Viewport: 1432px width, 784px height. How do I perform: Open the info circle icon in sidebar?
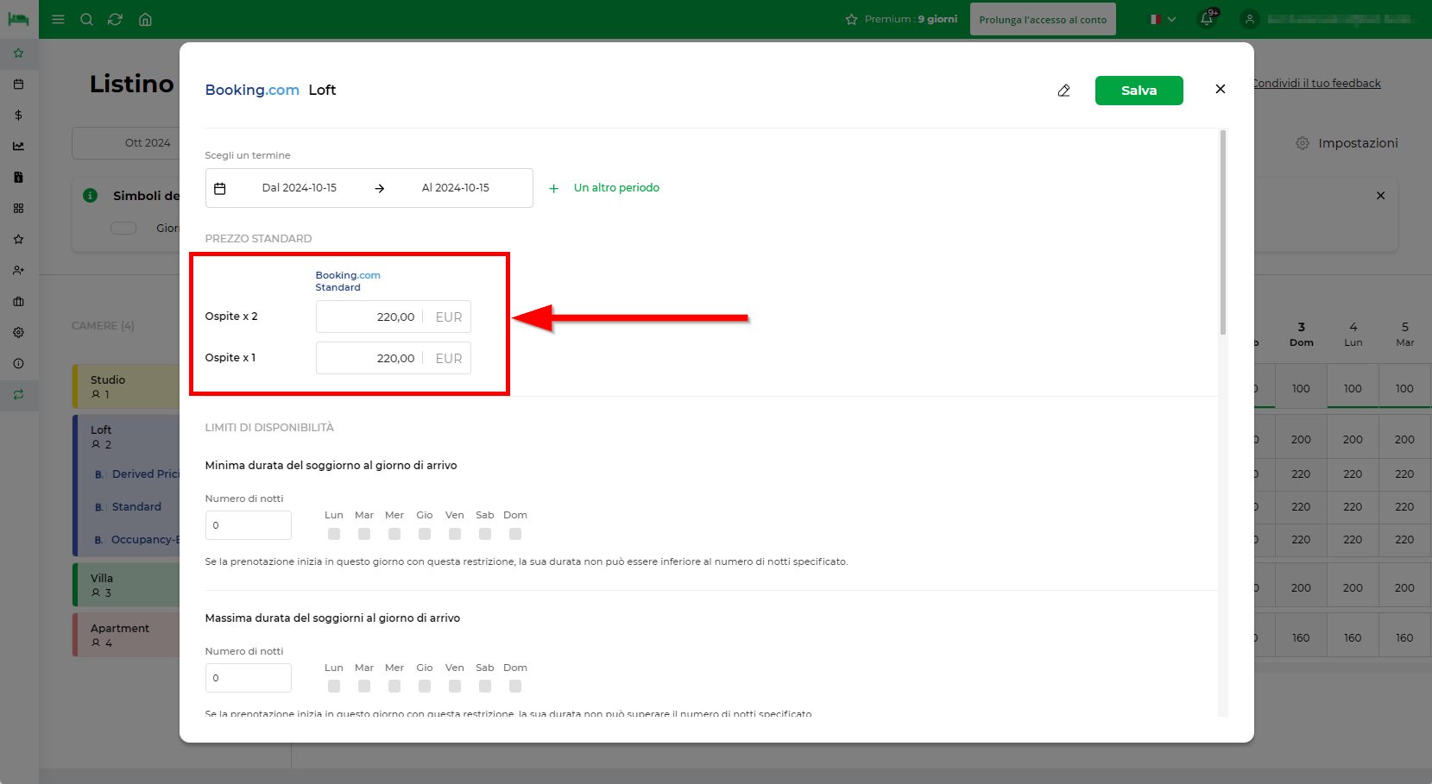click(x=18, y=363)
